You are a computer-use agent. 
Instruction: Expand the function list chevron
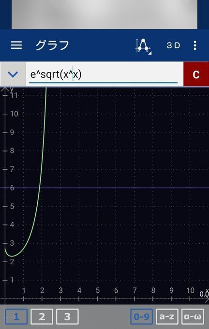pyautogui.click(x=13, y=74)
